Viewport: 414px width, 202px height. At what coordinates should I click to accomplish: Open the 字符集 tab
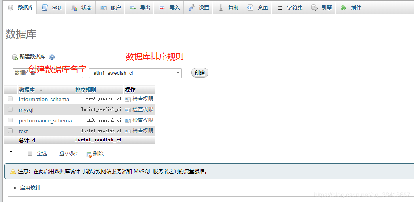289,7
